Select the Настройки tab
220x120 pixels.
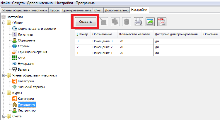click(x=139, y=10)
